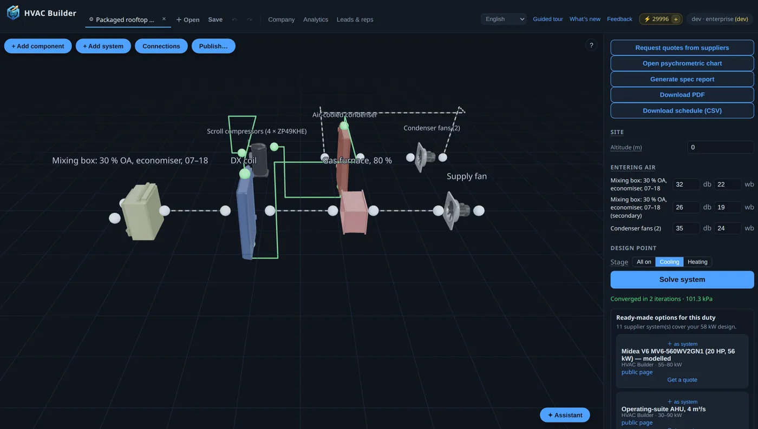Click the condenser fans left port node
The image size is (758, 429).
point(410,157)
